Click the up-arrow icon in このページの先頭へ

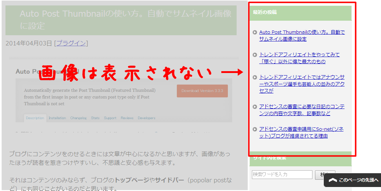click(333, 180)
